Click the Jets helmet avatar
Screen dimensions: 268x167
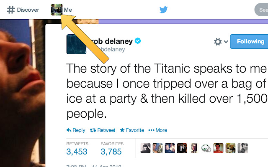pyautogui.click(x=206, y=148)
